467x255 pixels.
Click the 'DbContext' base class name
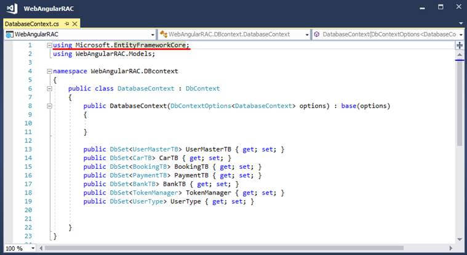pos(203,89)
